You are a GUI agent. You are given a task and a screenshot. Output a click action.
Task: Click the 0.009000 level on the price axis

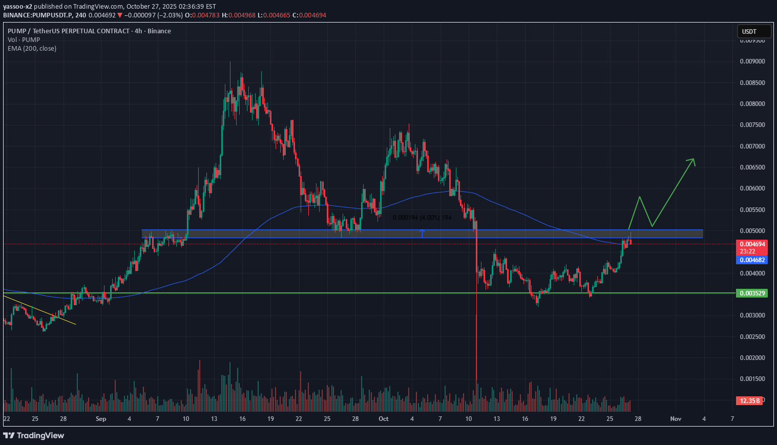coord(752,61)
